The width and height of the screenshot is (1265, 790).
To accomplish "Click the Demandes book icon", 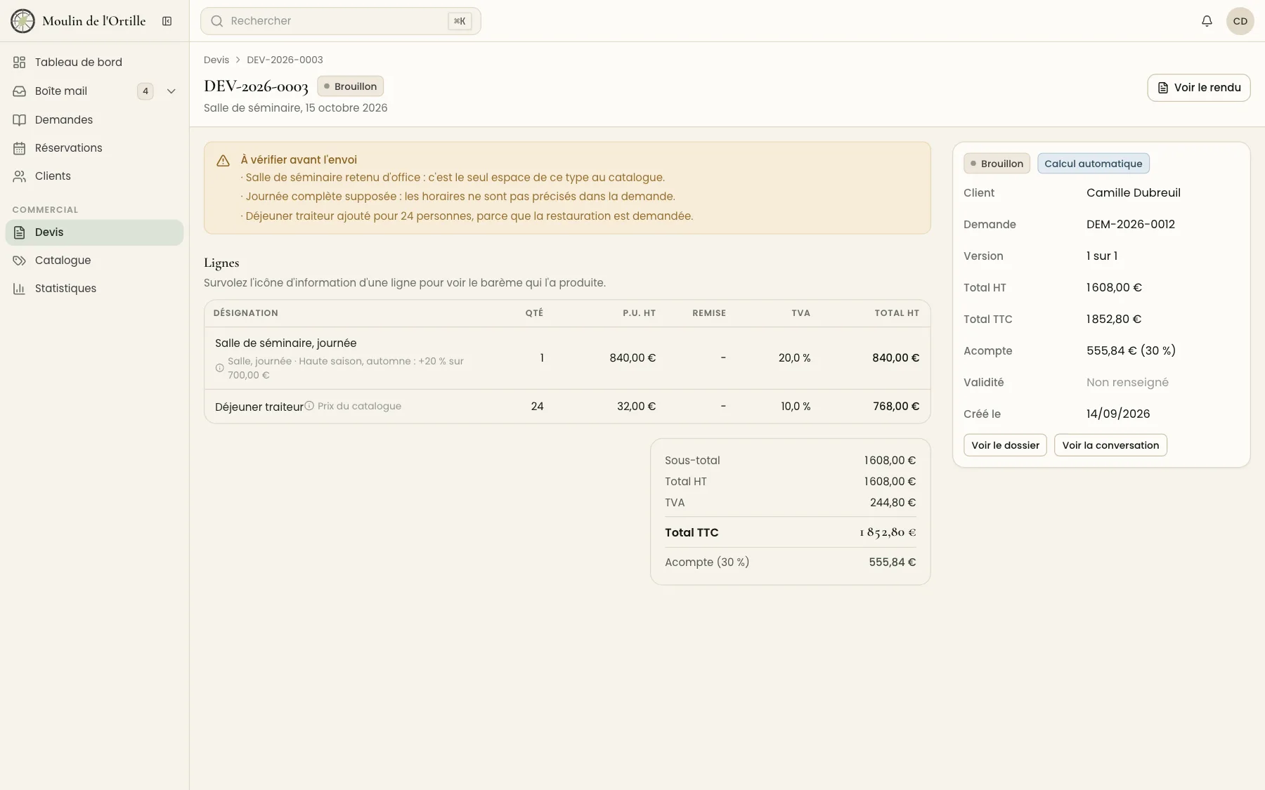I will (x=20, y=120).
